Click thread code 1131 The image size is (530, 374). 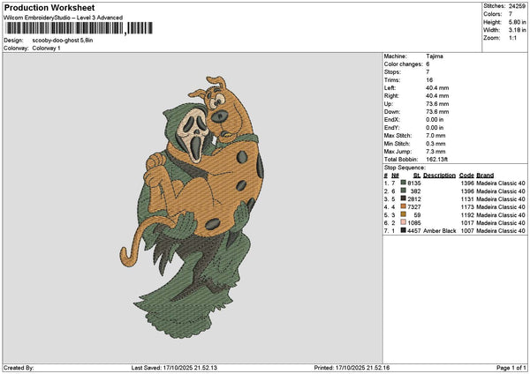(467, 199)
